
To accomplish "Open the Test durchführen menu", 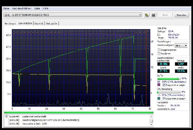I will point(22,9).
